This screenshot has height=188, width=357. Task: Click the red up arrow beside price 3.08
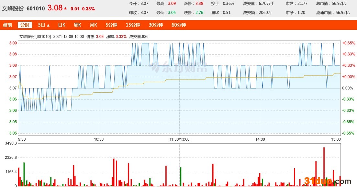point(65,8)
